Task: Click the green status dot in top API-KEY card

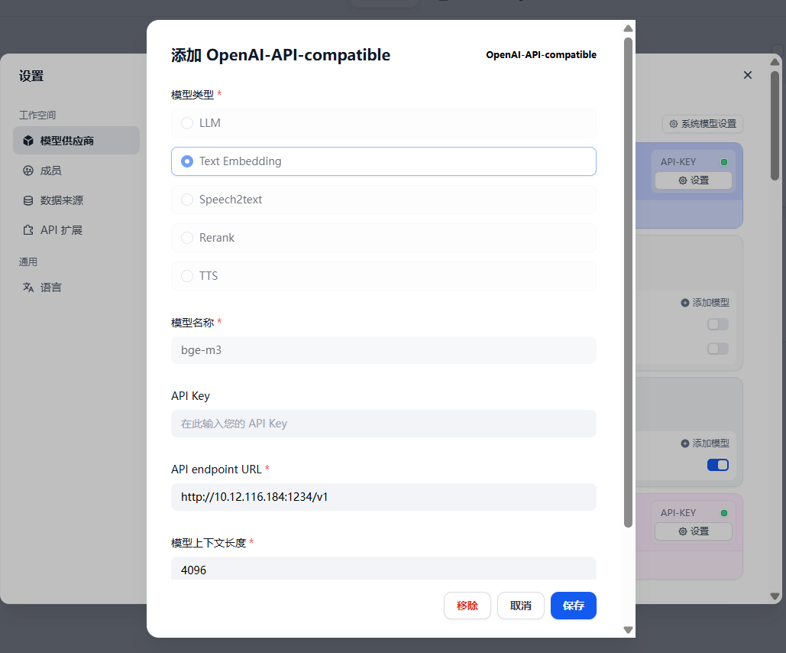Action: pyautogui.click(x=724, y=162)
